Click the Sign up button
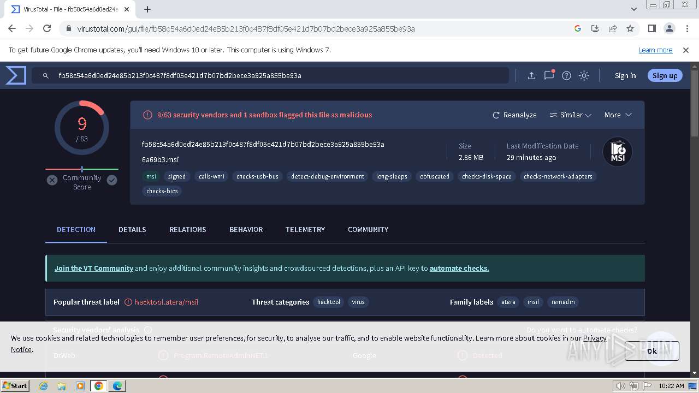 [665, 76]
